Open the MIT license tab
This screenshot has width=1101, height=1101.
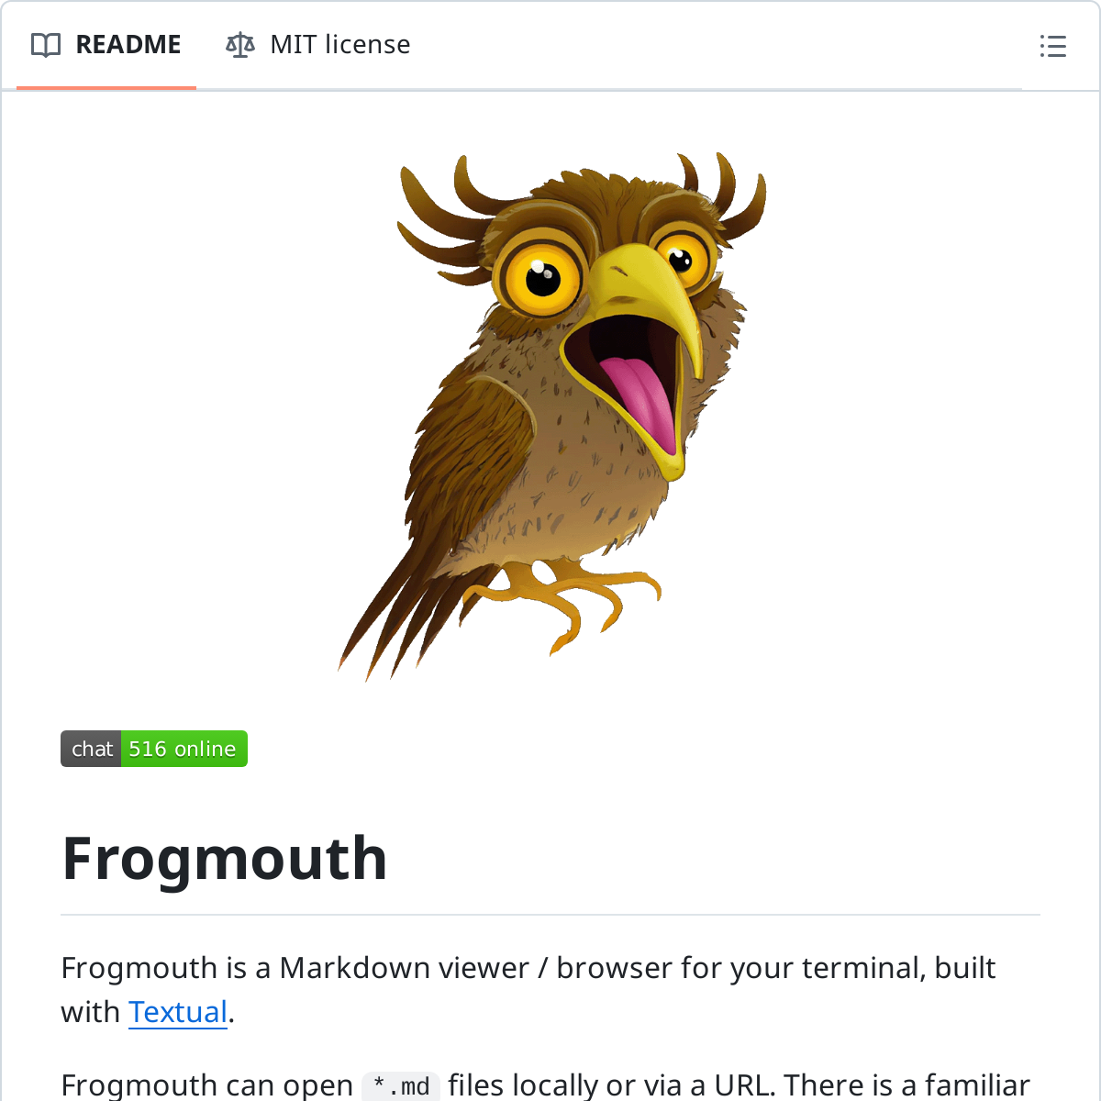tap(318, 45)
